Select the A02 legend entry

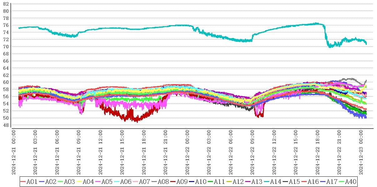pyautogui.click(x=50, y=182)
